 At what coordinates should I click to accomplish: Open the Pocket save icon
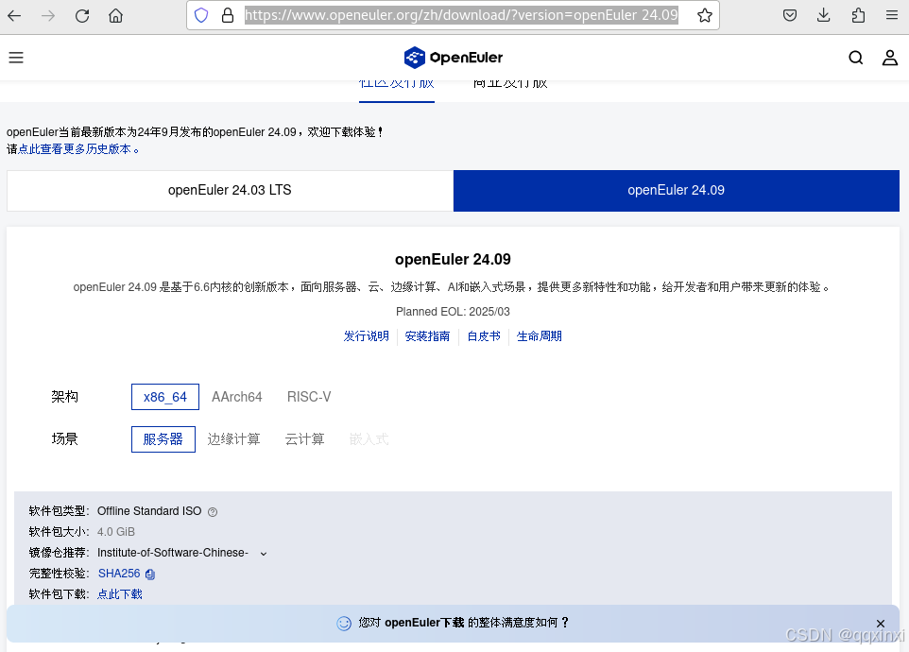pos(790,15)
